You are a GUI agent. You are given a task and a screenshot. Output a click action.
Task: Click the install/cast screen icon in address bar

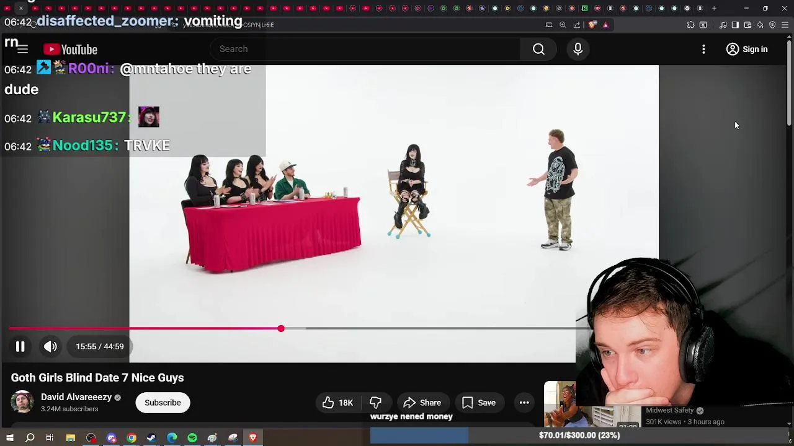548,25
